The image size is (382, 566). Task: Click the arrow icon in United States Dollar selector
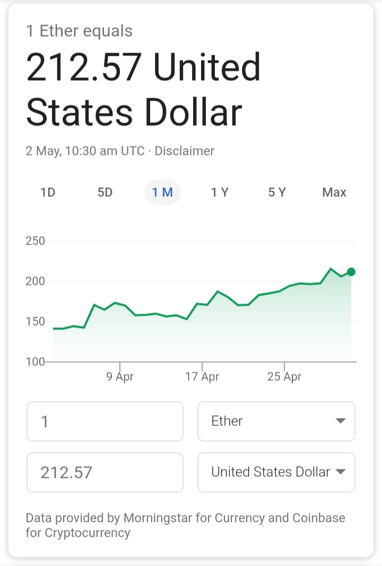click(x=341, y=472)
